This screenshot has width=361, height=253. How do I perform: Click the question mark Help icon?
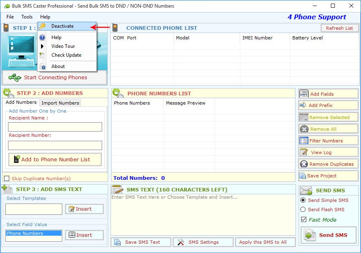tap(42, 37)
